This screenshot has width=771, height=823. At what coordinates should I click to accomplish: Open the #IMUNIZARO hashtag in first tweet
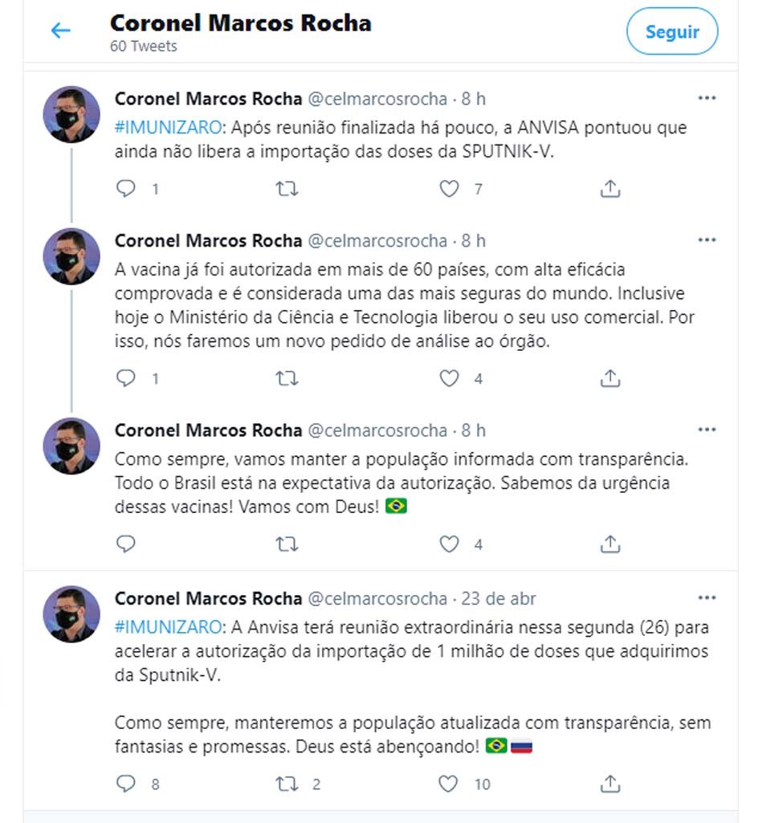pyautogui.click(x=167, y=127)
